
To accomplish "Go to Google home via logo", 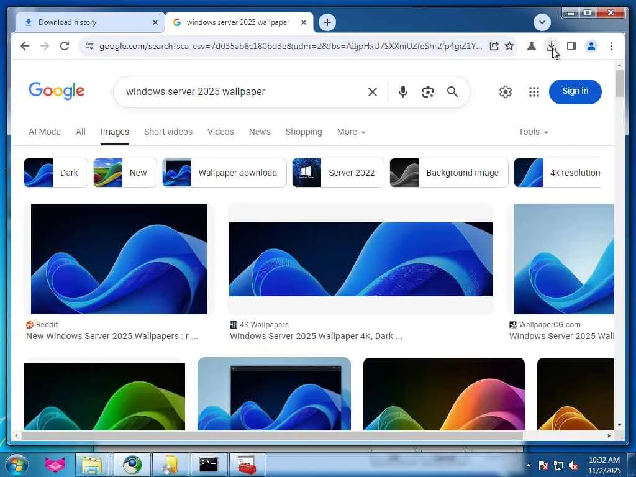I will 57,91.
